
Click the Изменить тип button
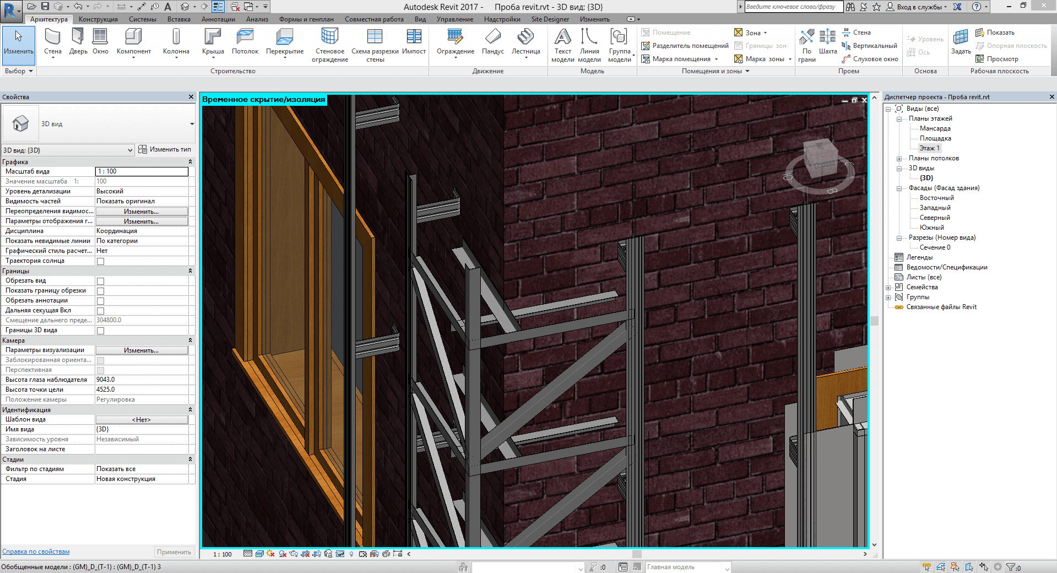click(165, 149)
